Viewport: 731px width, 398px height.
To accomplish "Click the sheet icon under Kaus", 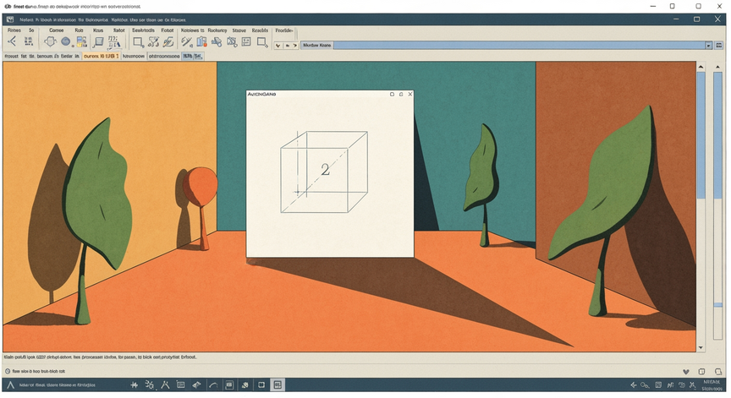I will click(x=98, y=42).
